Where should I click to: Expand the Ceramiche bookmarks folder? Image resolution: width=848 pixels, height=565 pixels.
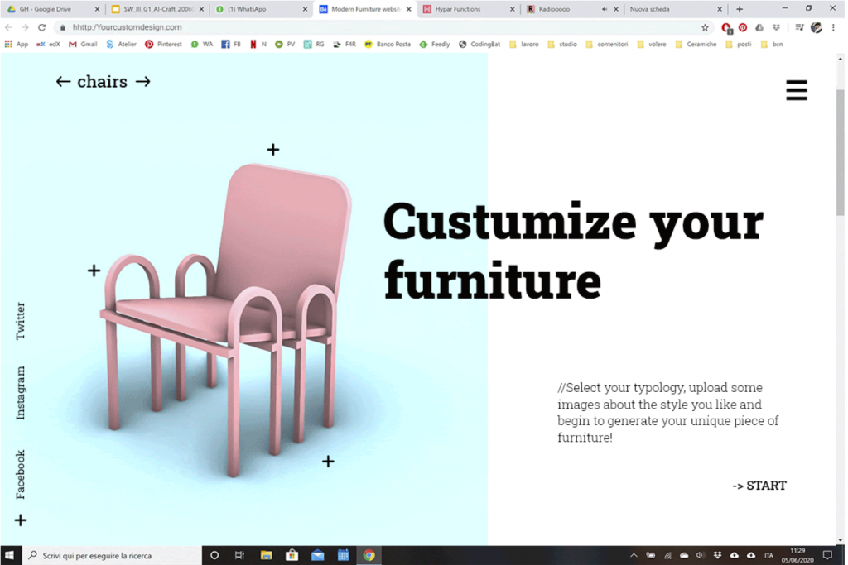click(695, 44)
